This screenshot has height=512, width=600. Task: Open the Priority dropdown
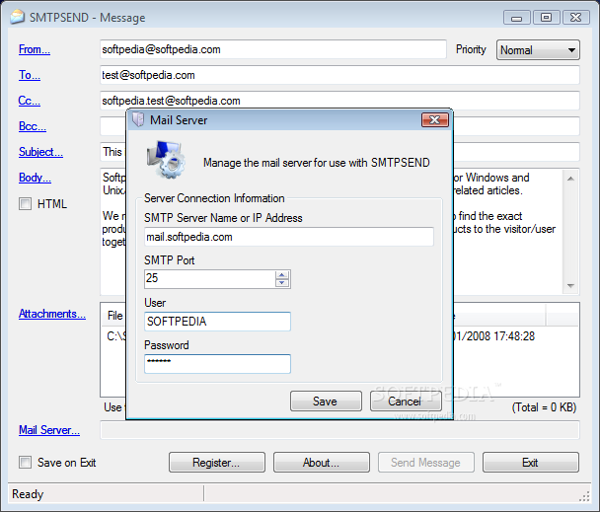538,50
